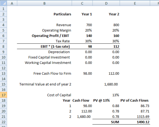Click the Tax Rate label
Viewport: 159px width, 127px height.
(x=63, y=41)
